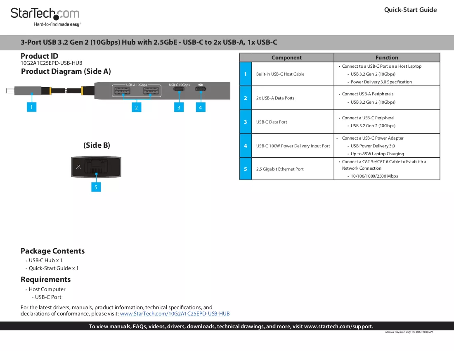Click callout marker 3 under USB-C data port

click(179, 107)
